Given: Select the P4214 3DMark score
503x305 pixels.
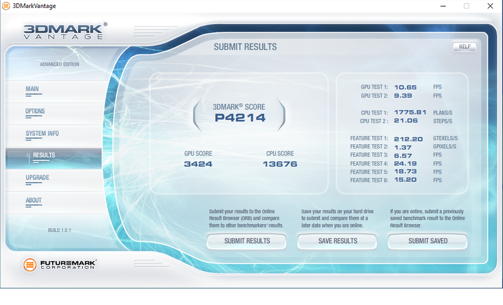Looking at the screenshot, I should [240, 118].
